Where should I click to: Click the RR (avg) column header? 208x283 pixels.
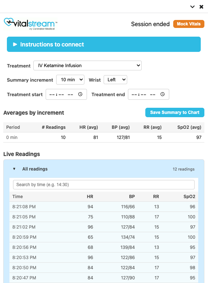(153, 127)
